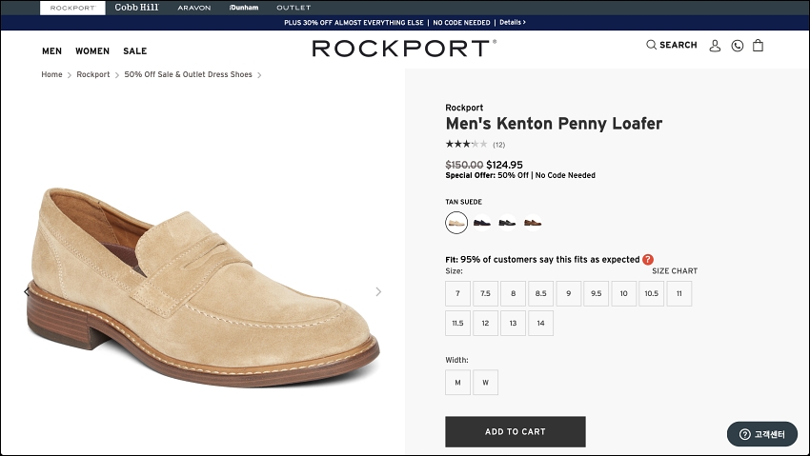Click the SEARCH label
Viewport: 810px width, 456px height.
point(678,45)
